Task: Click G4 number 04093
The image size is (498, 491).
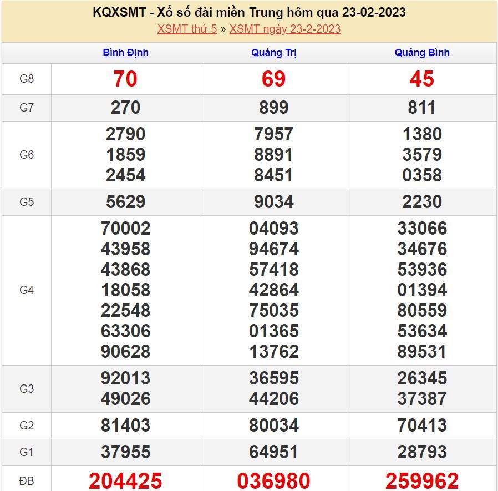Action: coord(274,229)
